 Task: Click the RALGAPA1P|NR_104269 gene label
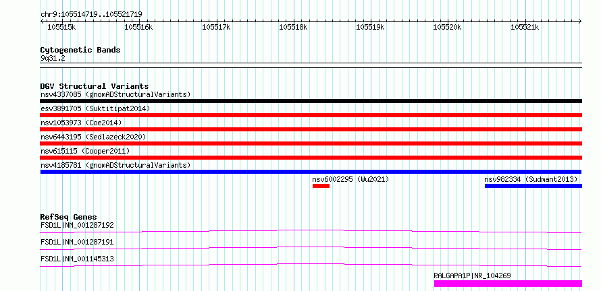(x=472, y=276)
